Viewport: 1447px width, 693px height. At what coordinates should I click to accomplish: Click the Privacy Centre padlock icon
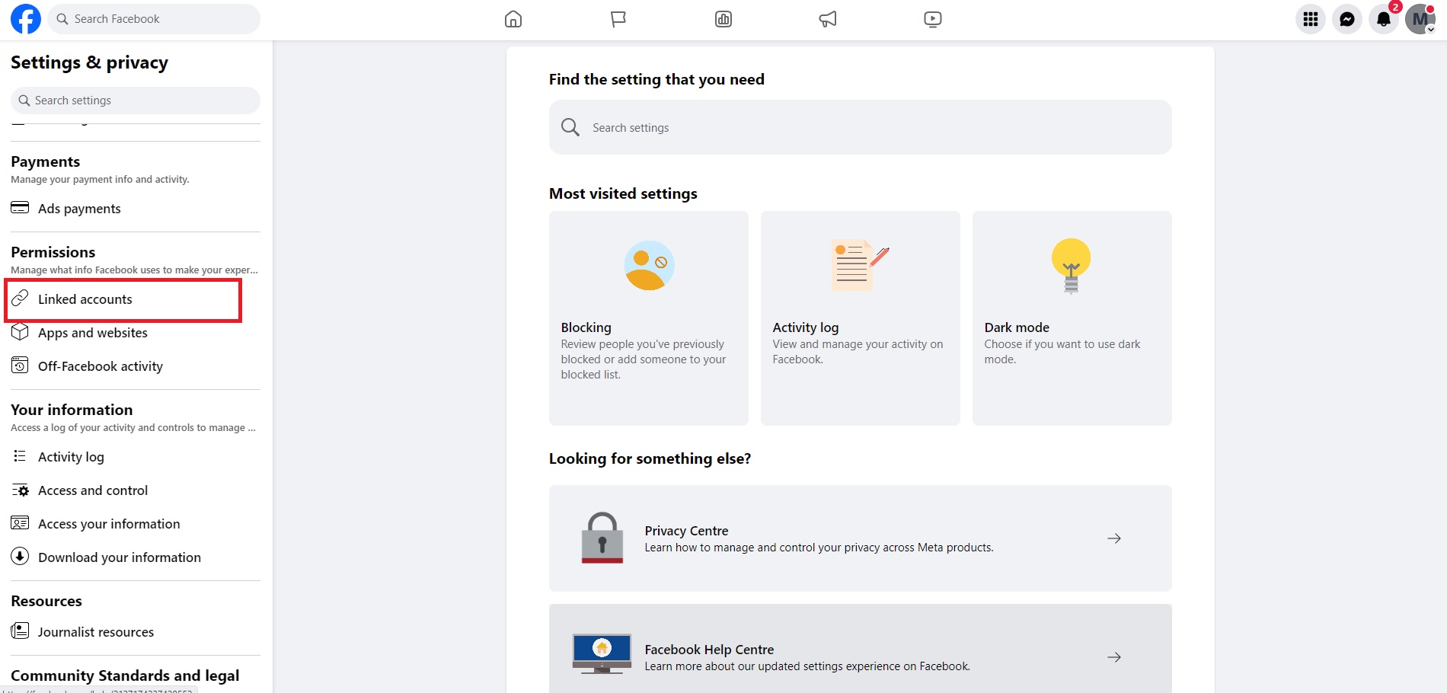tap(602, 538)
